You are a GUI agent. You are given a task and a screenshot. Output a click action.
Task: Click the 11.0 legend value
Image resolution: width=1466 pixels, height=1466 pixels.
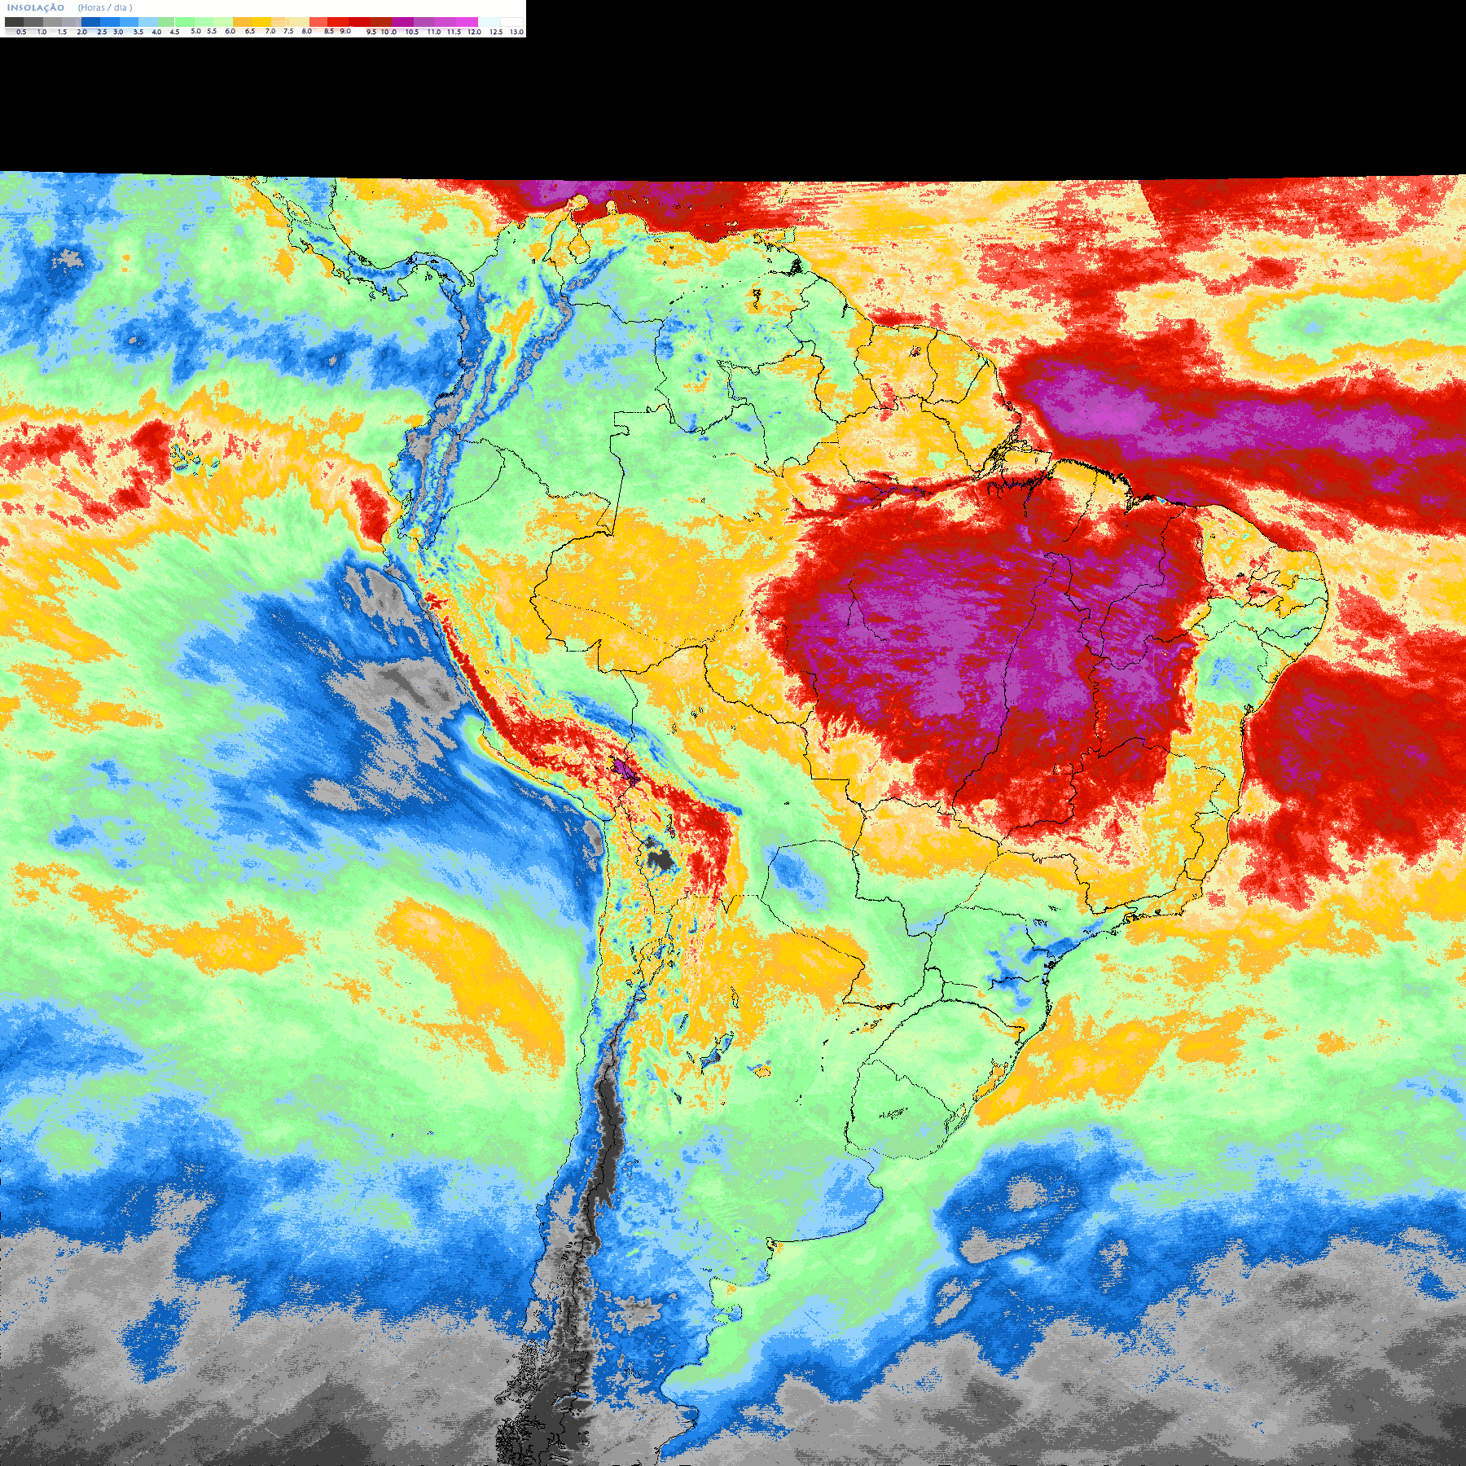(434, 32)
